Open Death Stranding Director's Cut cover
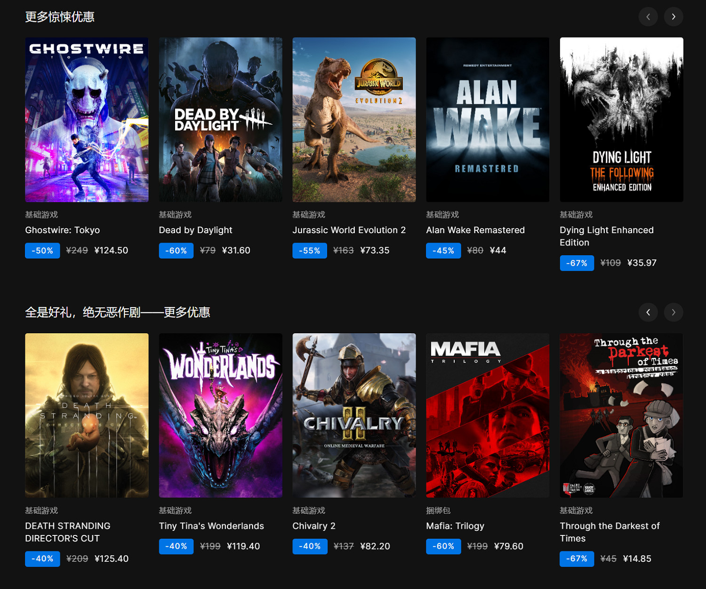The width and height of the screenshot is (706, 589). click(87, 416)
